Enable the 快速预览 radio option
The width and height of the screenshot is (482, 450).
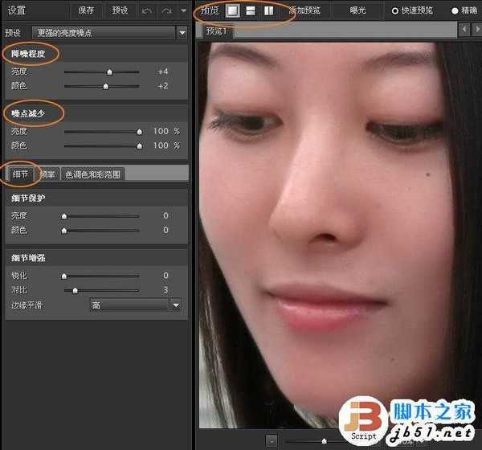[394, 10]
